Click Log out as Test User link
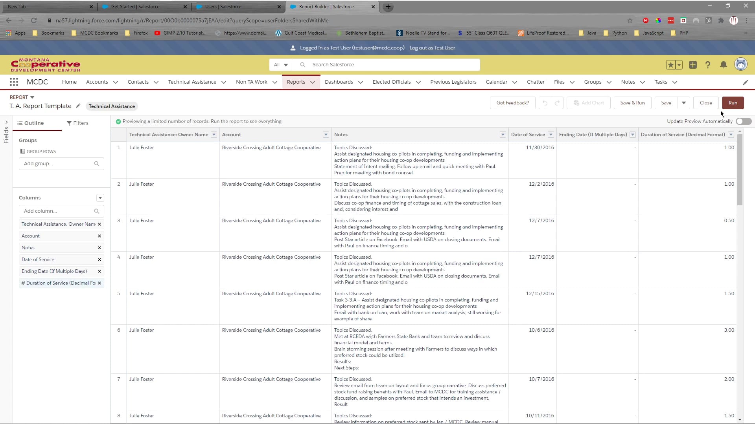Viewport: 755px width, 424px height. (x=432, y=48)
